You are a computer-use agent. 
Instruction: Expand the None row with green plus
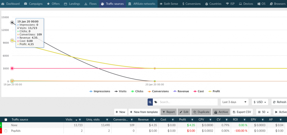[1, 125]
